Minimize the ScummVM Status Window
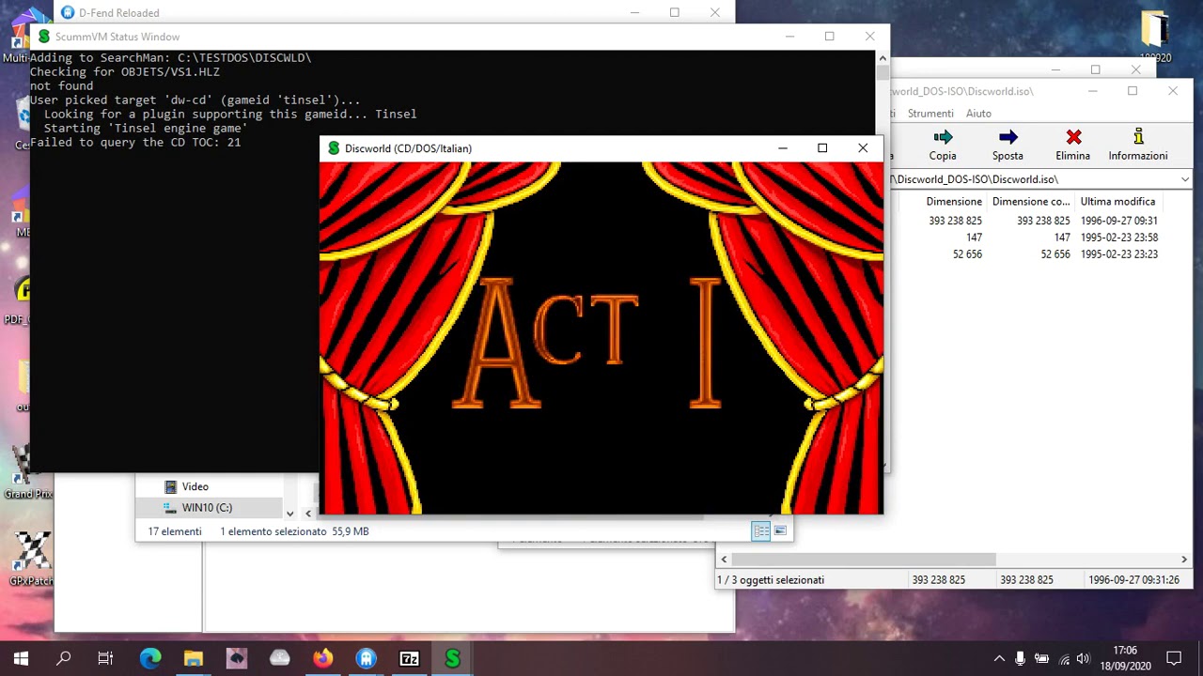Image resolution: width=1203 pixels, height=676 pixels. tap(789, 37)
